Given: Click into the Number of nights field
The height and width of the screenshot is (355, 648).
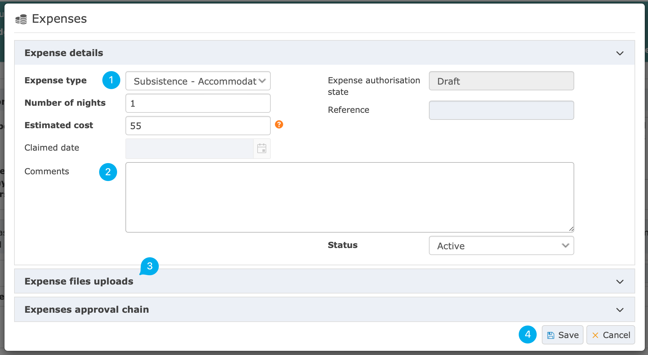Looking at the screenshot, I should click(x=198, y=103).
